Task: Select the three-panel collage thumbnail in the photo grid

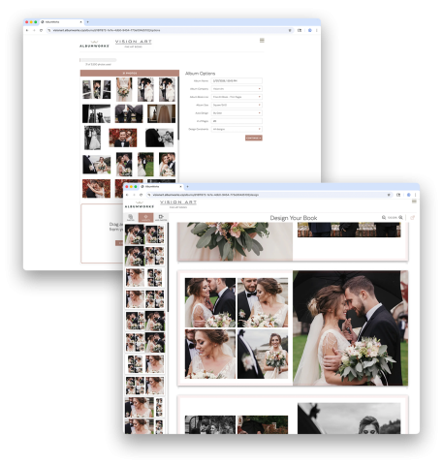Action: [x=96, y=89]
